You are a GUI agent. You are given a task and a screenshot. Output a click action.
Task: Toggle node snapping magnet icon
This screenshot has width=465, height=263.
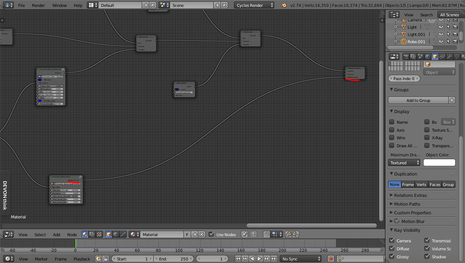coord(267,234)
